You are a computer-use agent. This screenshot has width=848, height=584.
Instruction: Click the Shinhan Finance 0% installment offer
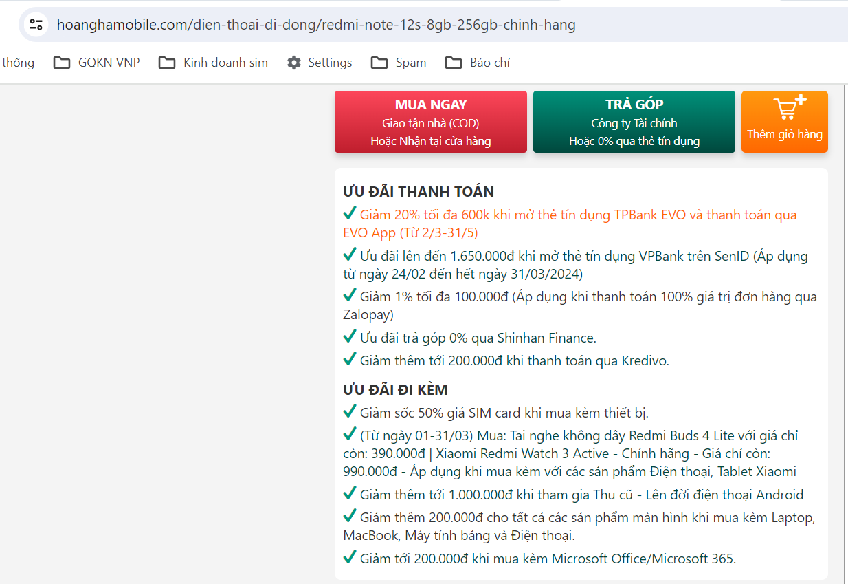point(478,338)
